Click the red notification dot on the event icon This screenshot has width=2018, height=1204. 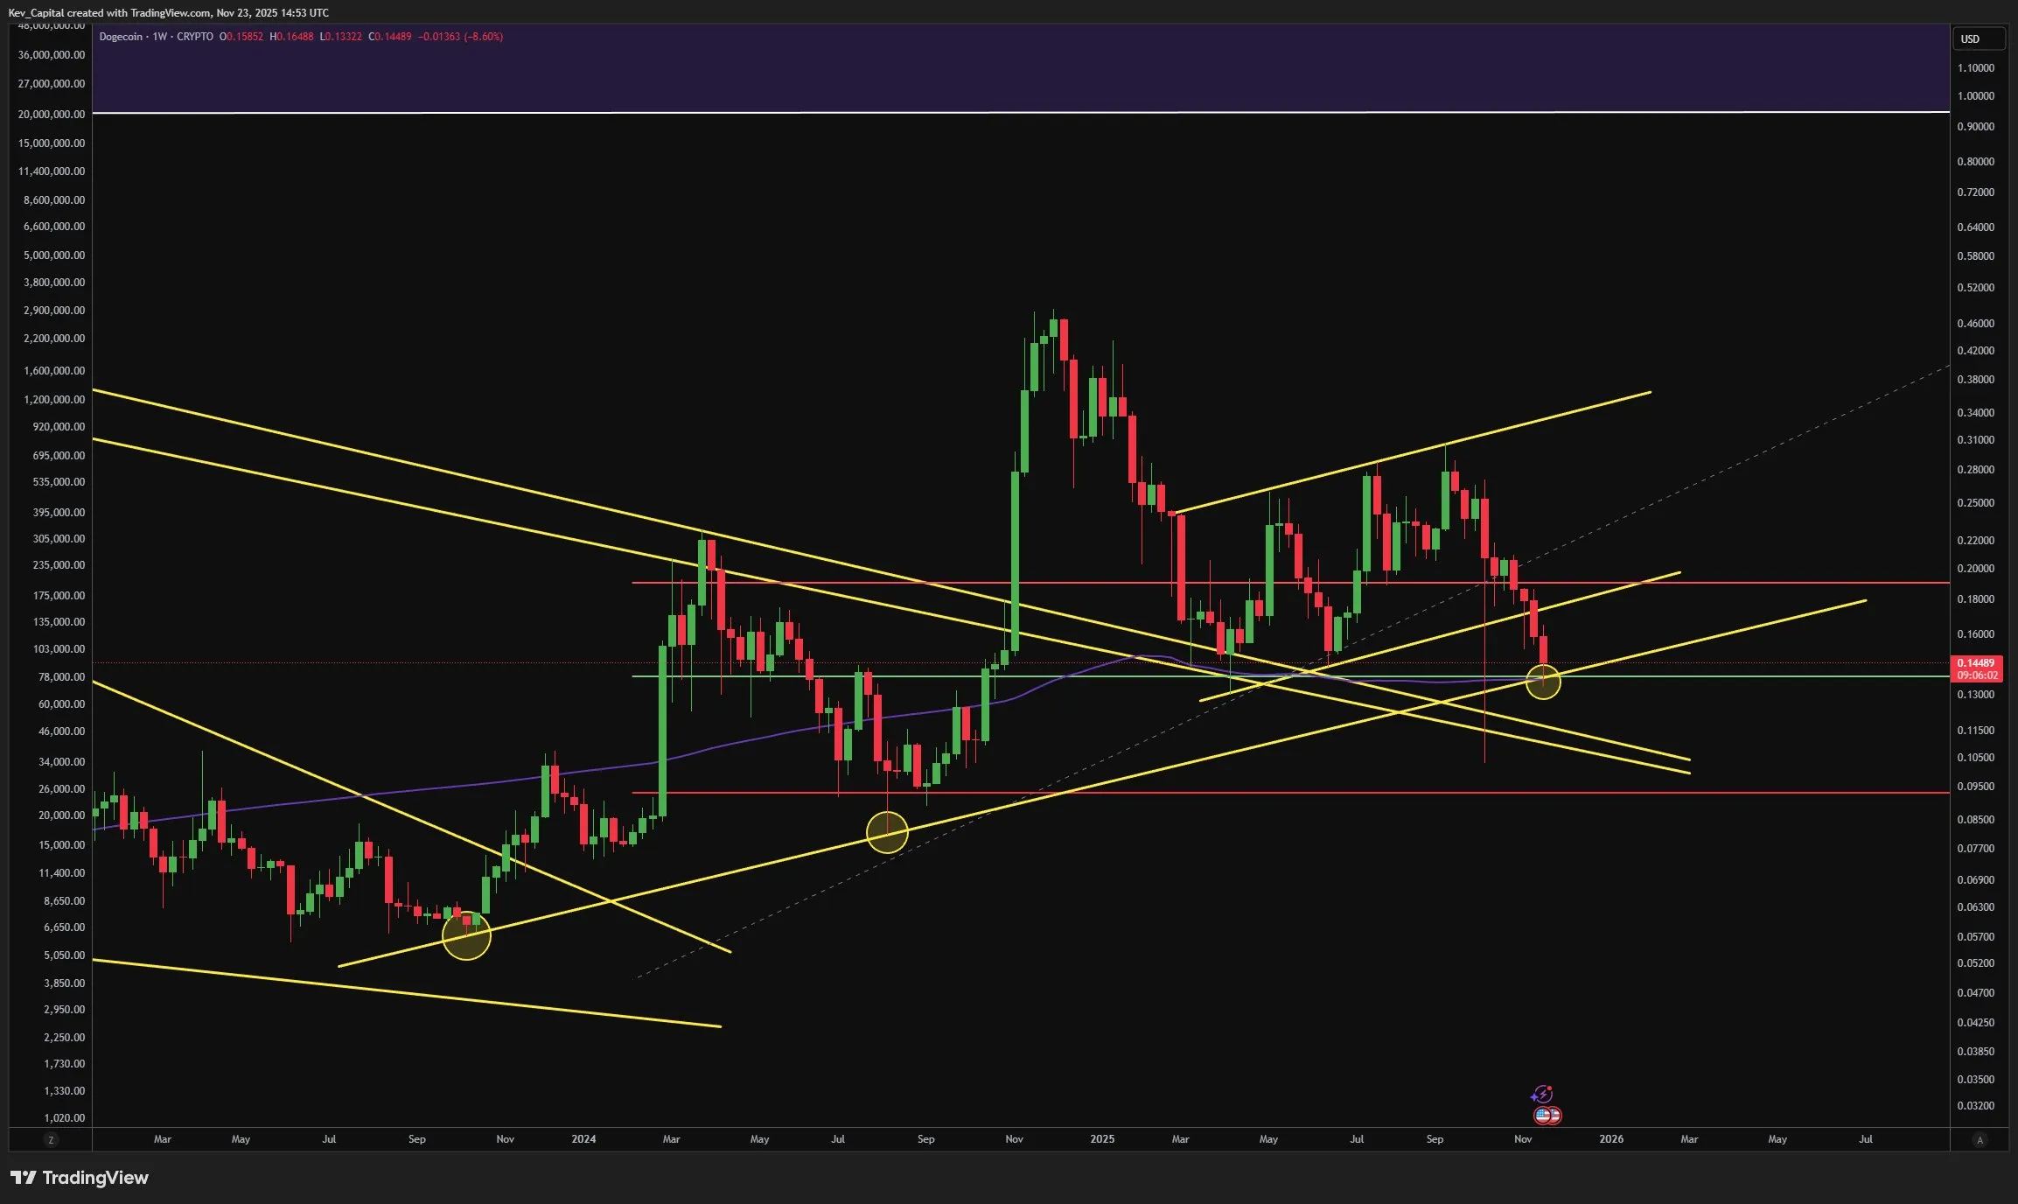(x=1550, y=1088)
